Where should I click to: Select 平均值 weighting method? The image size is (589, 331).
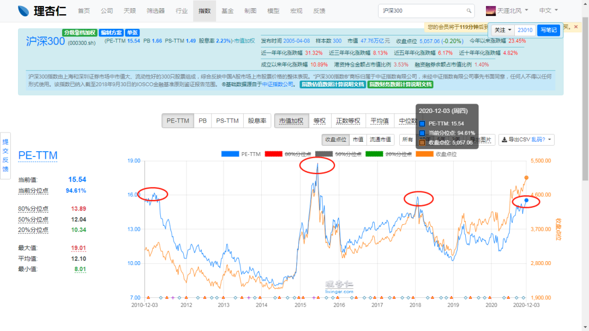(380, 121)
